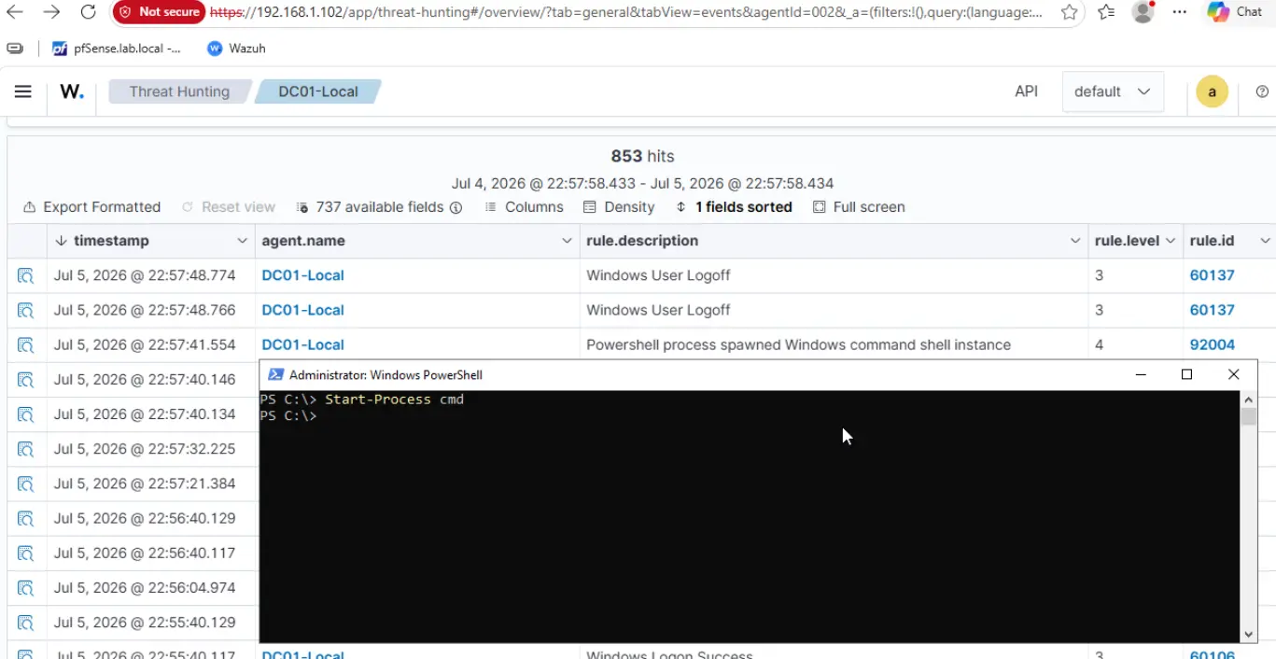Inspect event at 22:57:48.774
Screen dimensions: 1276x659
pos(26,275)
